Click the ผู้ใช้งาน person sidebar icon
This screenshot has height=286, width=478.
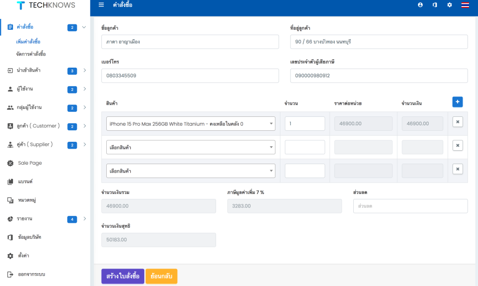click(x=10, y=89)
